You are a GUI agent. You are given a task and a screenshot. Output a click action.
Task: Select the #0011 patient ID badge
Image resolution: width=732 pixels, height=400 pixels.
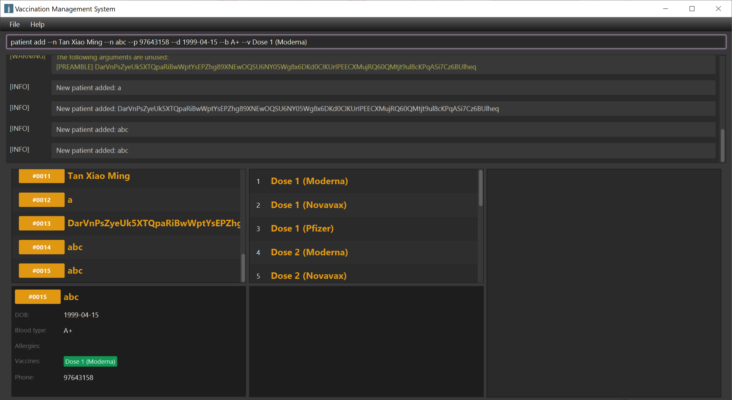click(42, 176)
